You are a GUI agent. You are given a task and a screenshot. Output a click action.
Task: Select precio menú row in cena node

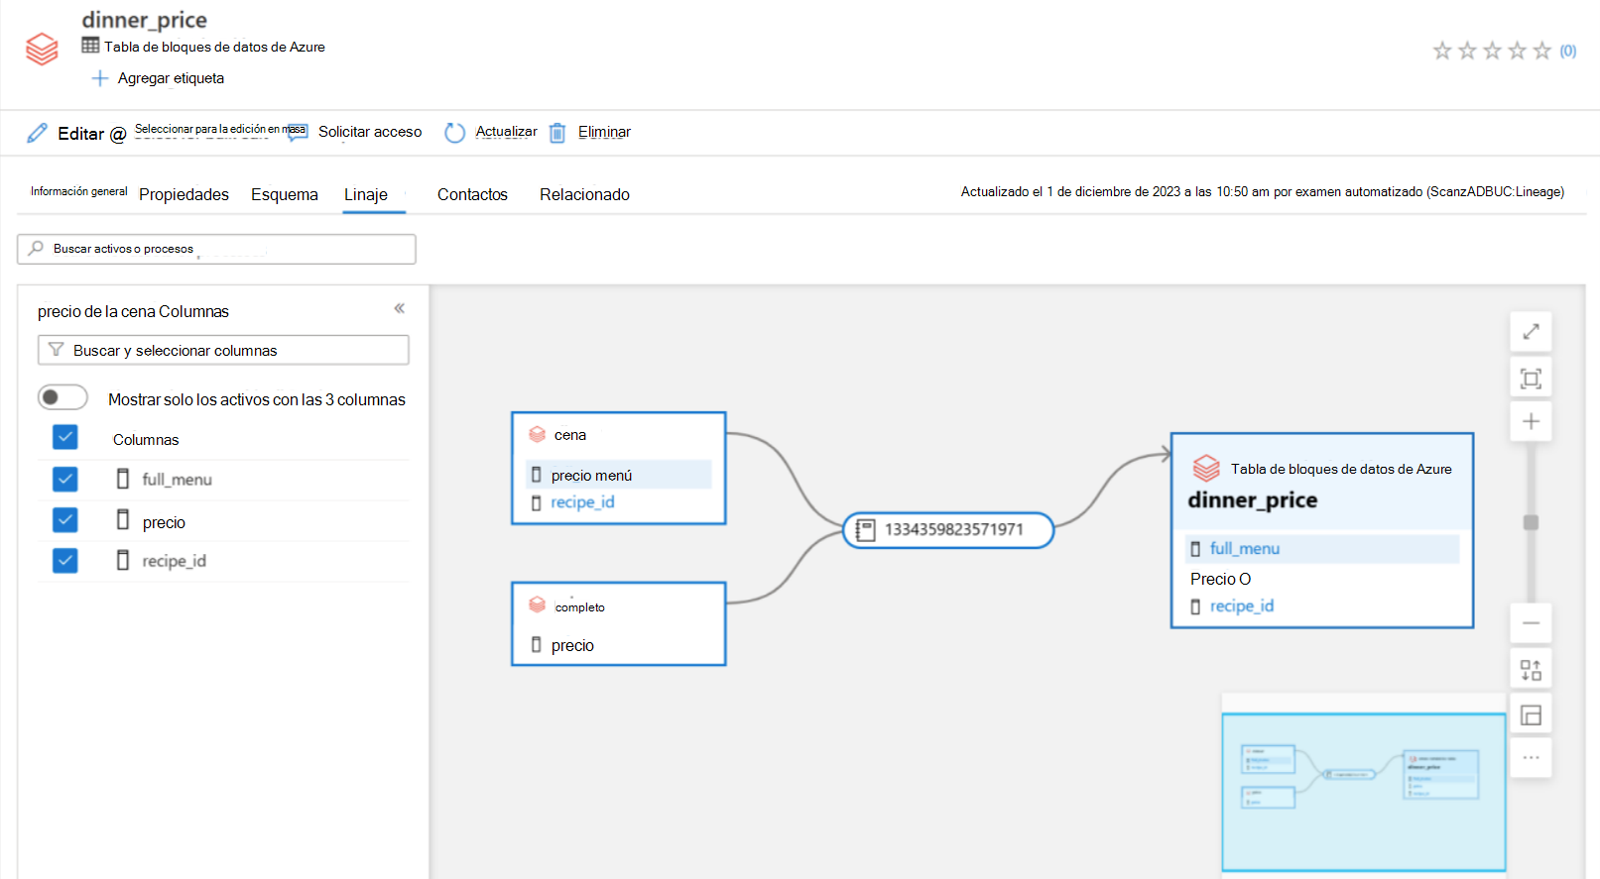point(619,475)
